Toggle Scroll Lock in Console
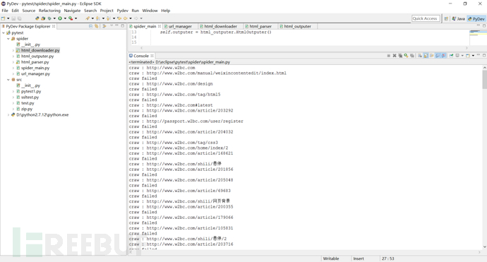The height and width of the screenshot is (262, 487). [x=426, y=56]
